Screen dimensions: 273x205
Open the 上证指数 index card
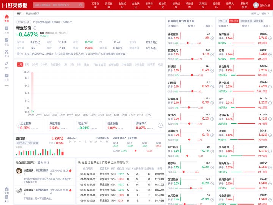point(31,126)
